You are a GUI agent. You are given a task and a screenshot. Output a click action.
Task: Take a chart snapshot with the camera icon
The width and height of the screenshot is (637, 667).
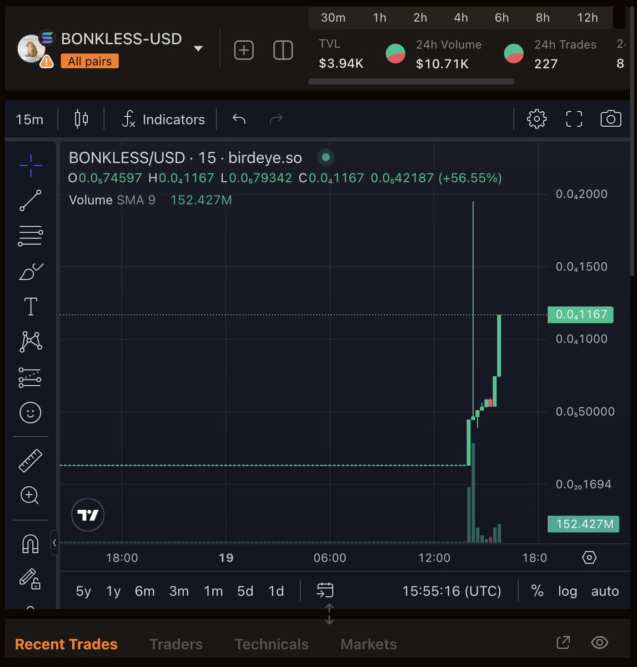(x=610, y=118)
